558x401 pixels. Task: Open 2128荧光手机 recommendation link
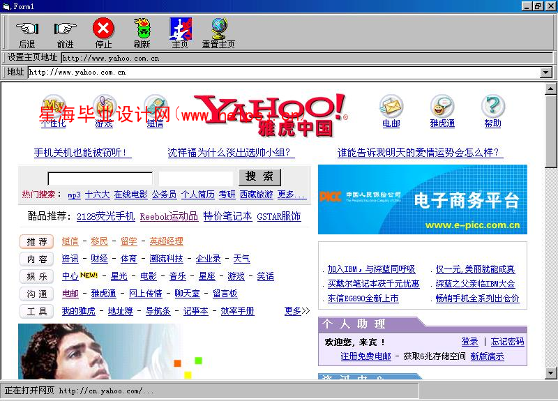point(106,216)
